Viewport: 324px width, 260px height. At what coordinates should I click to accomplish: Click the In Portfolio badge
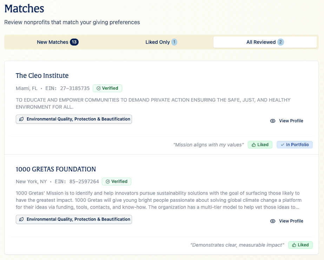[295, 145]
